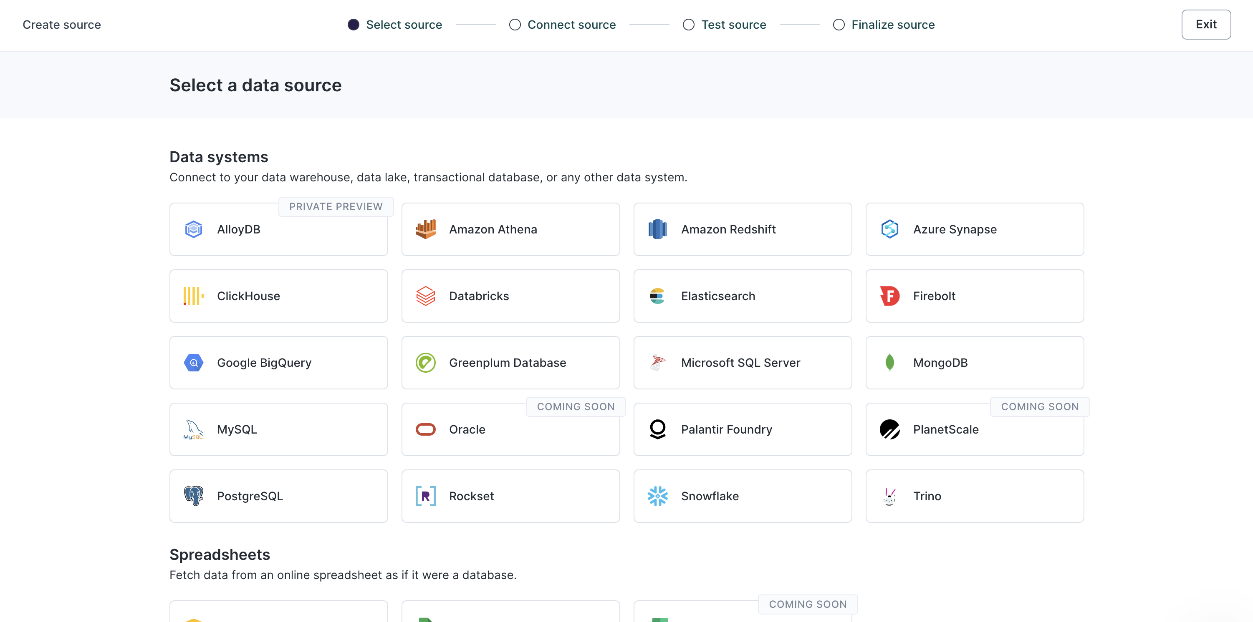Click the MySQL label
The height and width of the screenshot is (622, 1253).
tap(237, 429)
